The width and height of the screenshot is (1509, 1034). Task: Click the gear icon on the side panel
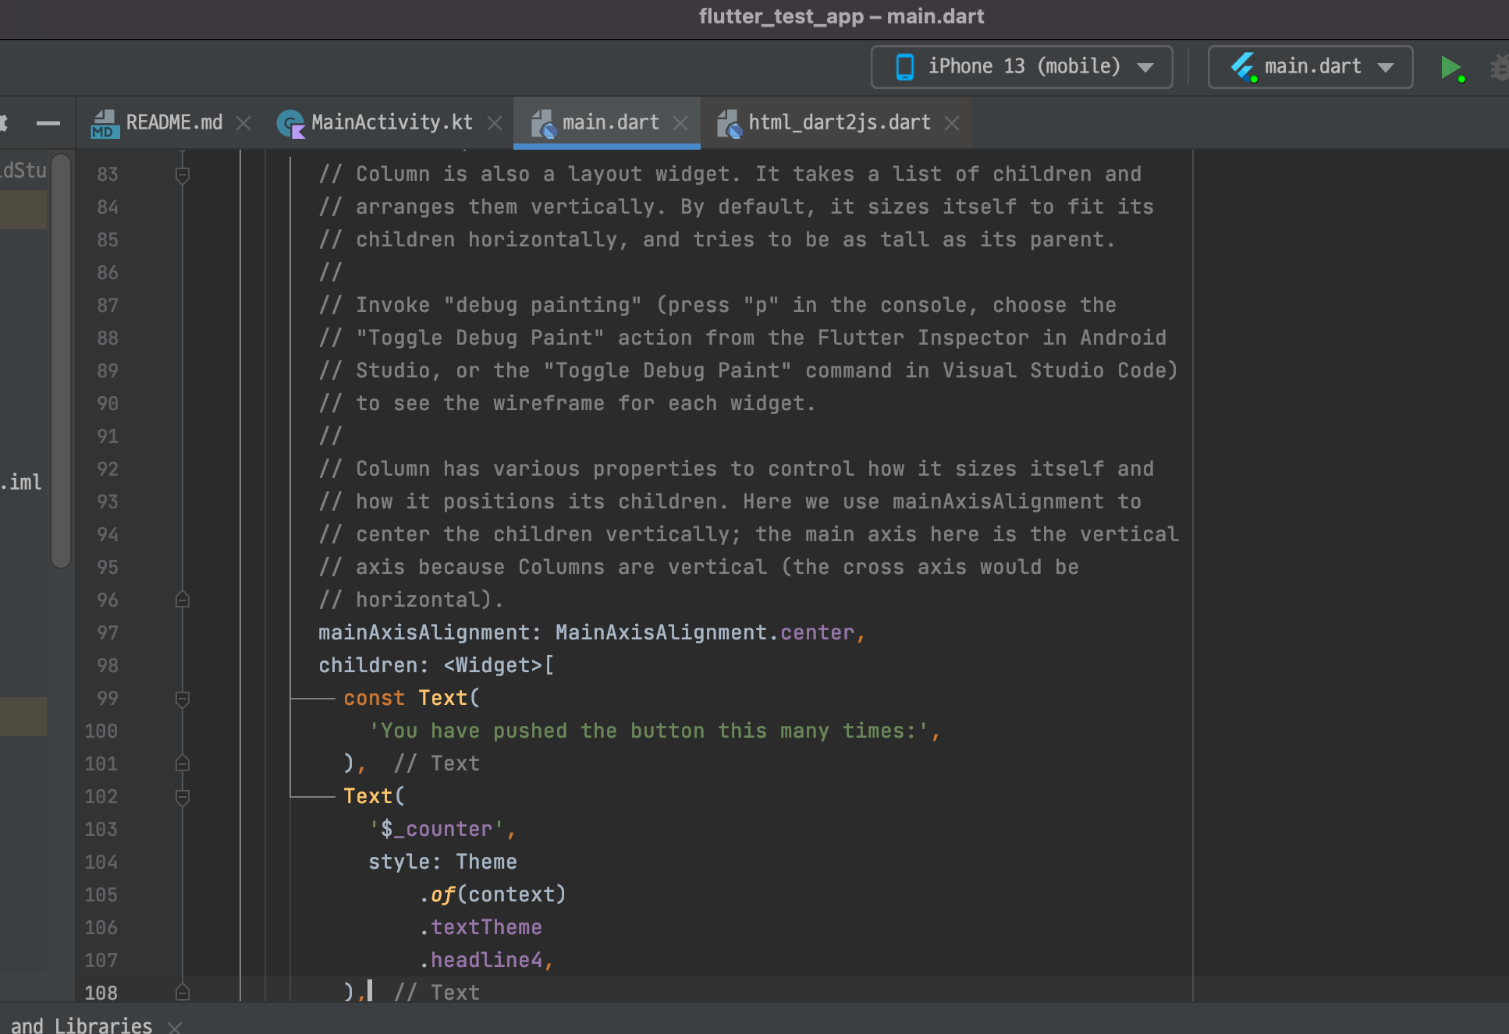coord(3,122)
